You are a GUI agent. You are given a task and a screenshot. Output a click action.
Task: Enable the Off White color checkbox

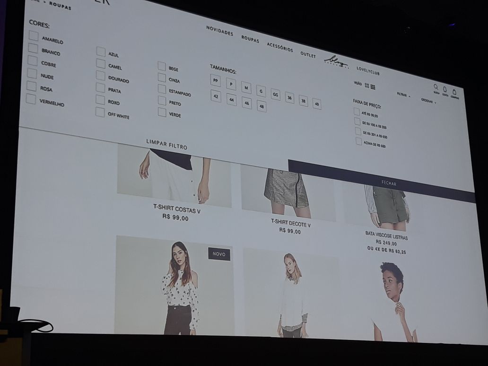pyautogui.click(x=100, y=112)
